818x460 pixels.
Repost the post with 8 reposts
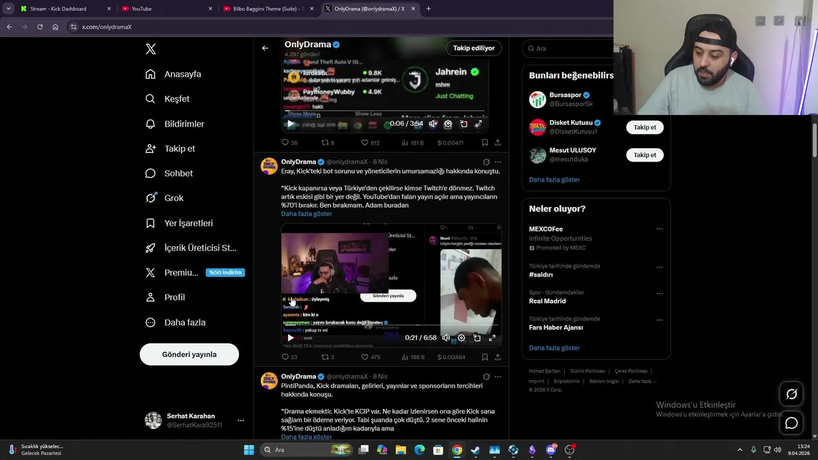click(327, 142)
